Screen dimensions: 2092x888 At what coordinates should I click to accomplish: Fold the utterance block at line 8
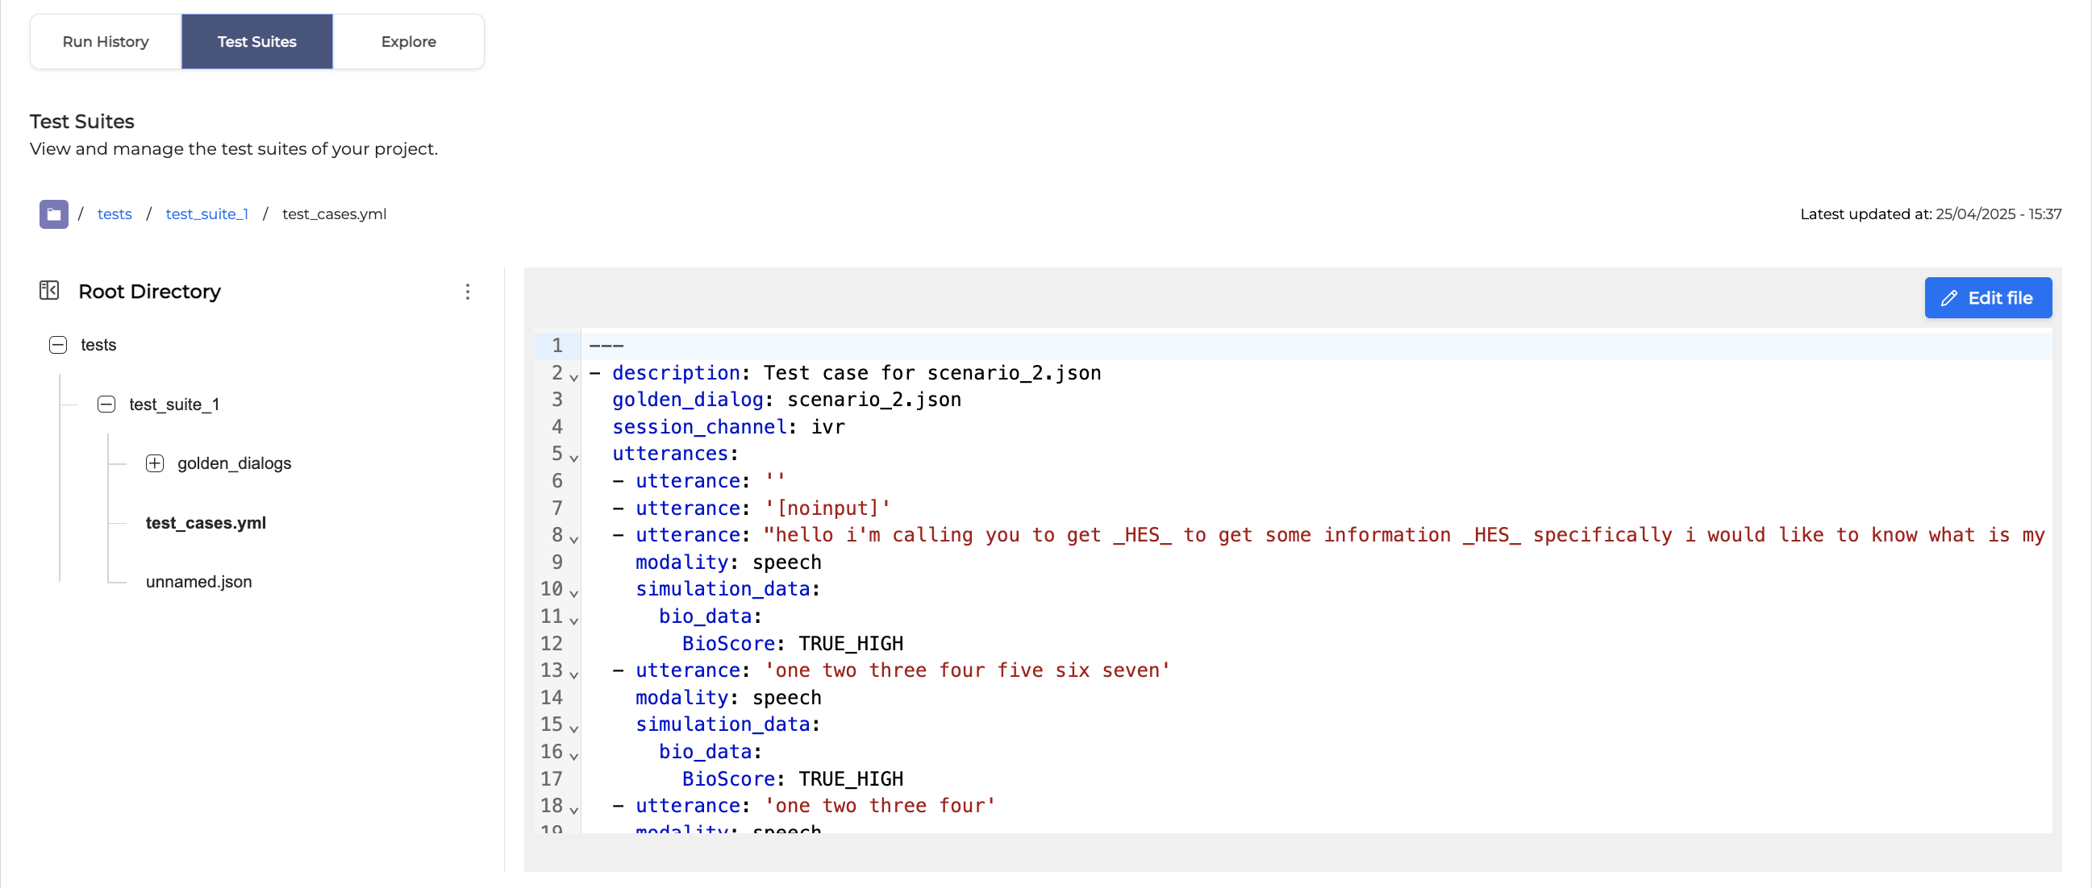click(573, 539)
